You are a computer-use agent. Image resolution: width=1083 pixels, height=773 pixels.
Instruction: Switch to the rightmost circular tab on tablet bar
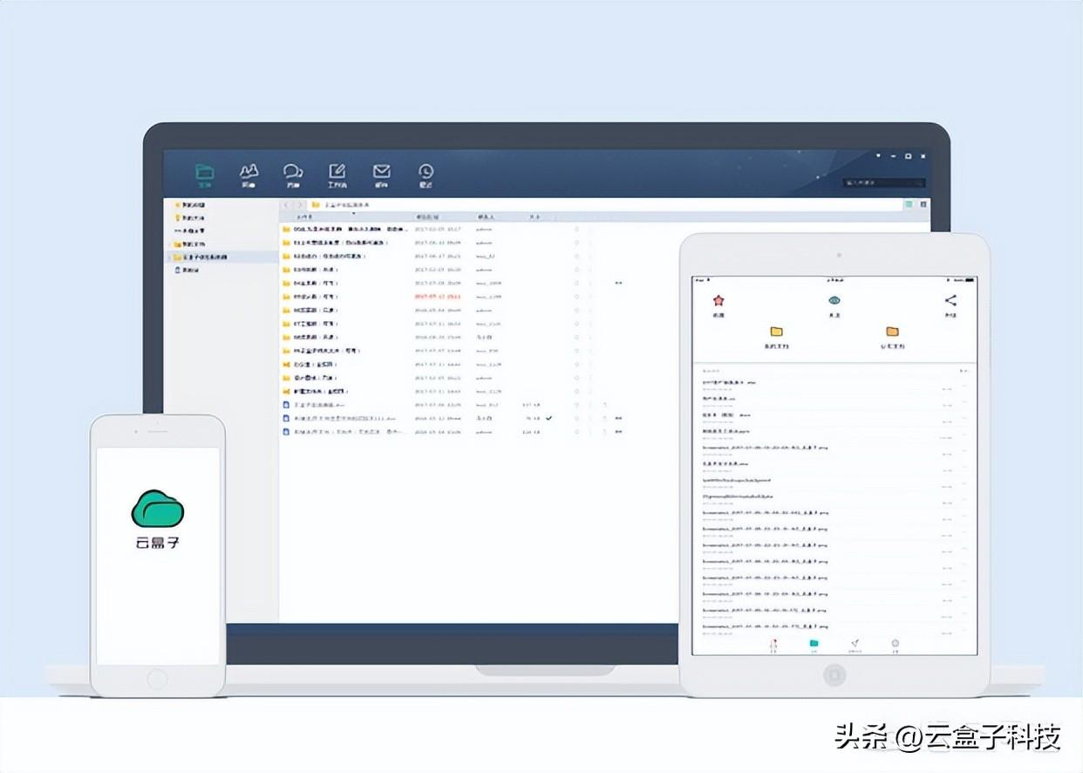pos(896,645)
